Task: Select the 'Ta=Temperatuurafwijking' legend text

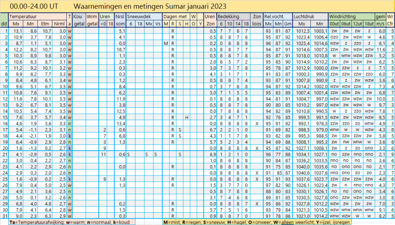Action: 37,222
